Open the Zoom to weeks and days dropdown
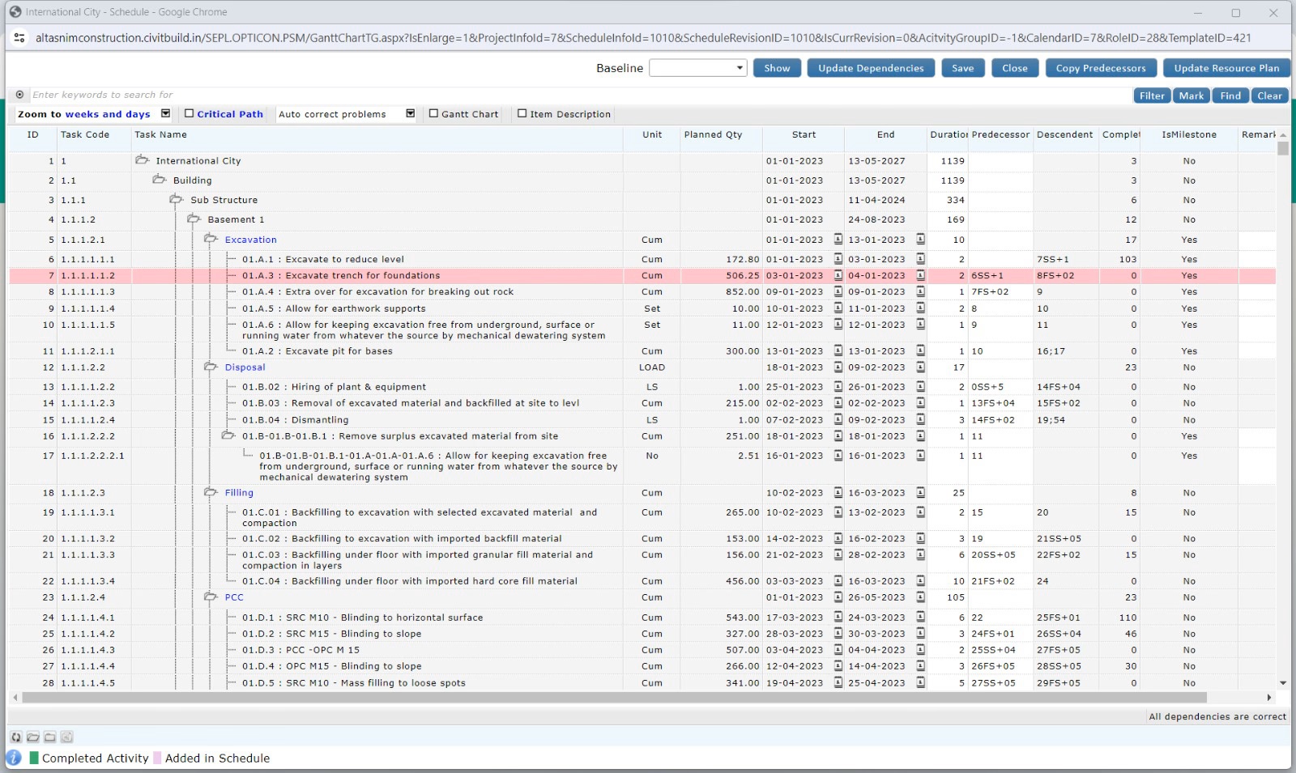Image resolution: width=1296 pixels, height=773 pixels. [x=166, y=114]
